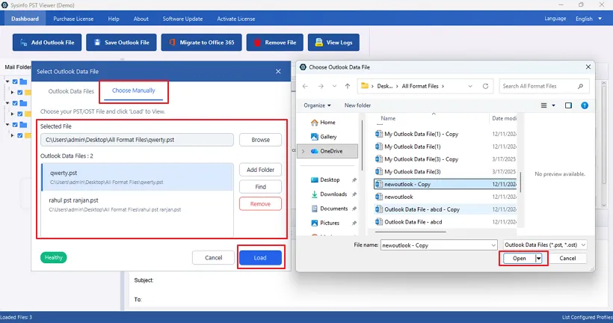Select My Outlook Data File(3) - Copy
Viewport: 613px width, 323px height.
click(x=446, y=159)
